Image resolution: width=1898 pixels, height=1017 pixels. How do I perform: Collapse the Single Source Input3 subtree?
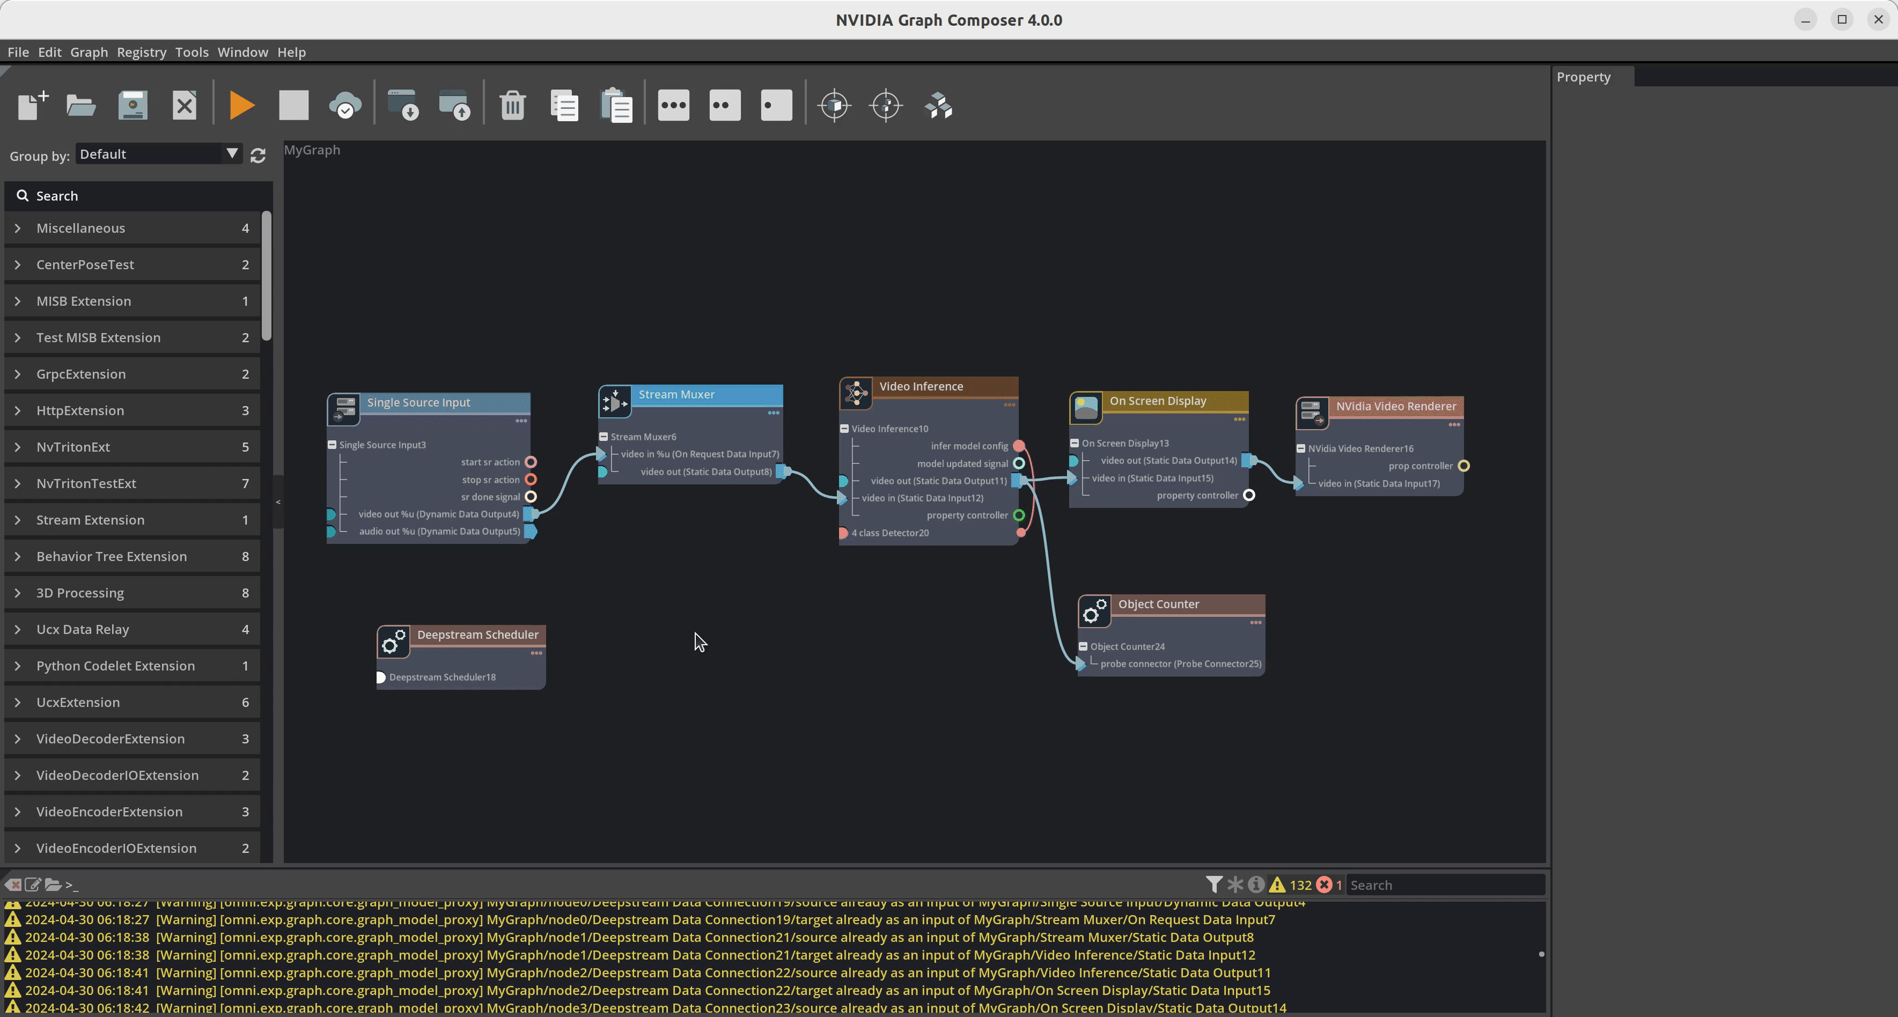[332, 445]
